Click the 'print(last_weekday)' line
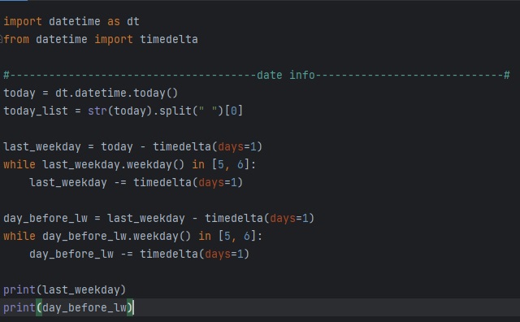Image resolution: width=520 pixels, height=322 pixels. tap(65, 290)
